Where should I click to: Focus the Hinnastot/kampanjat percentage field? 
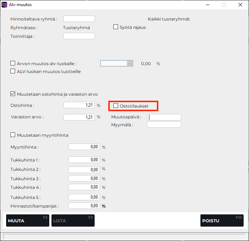84,206
